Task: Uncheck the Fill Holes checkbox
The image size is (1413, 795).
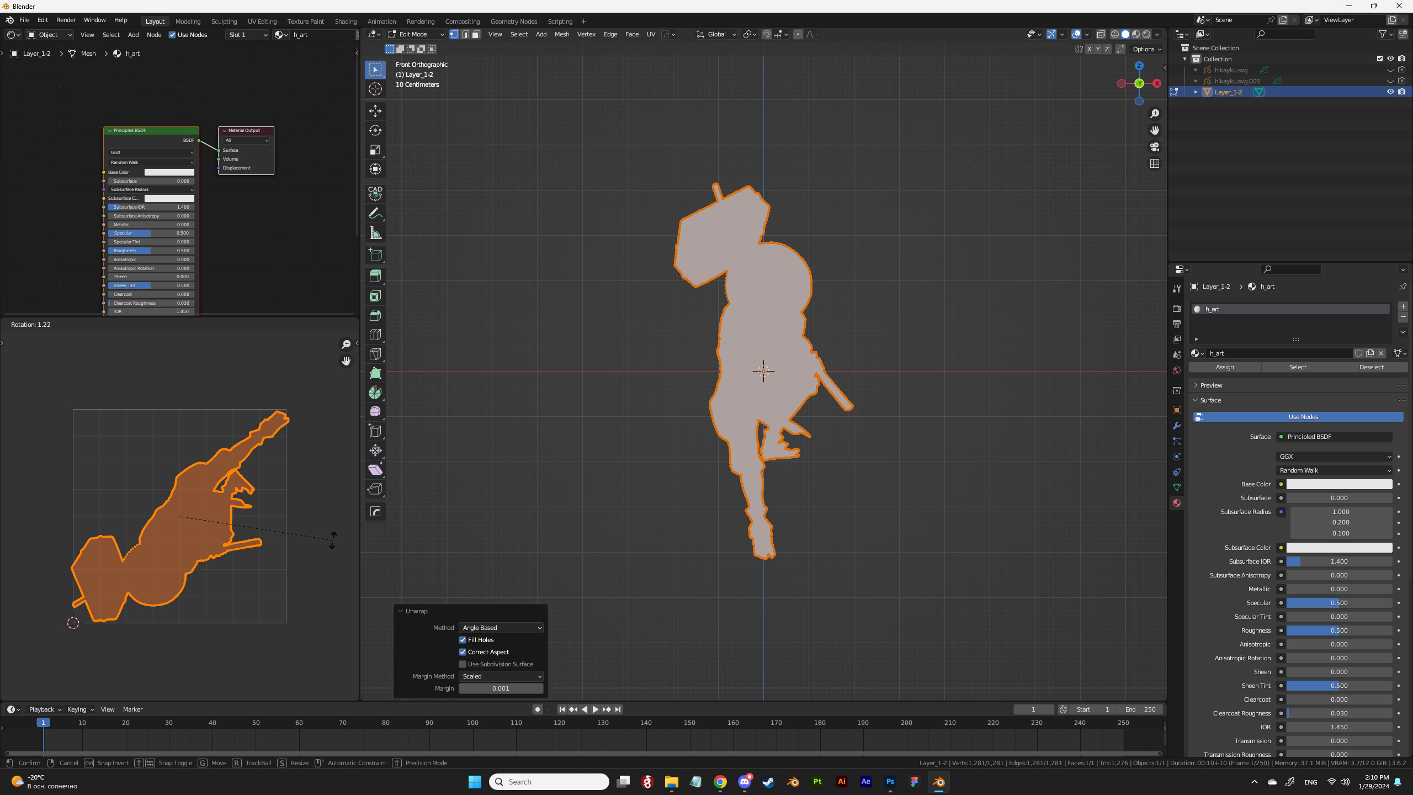Action: point(463,640)
